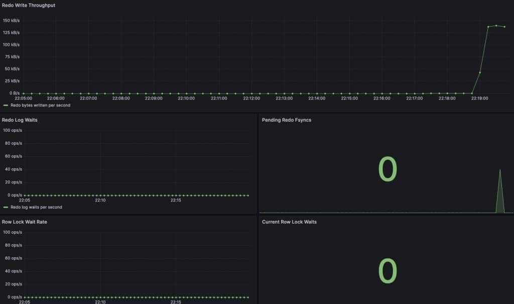The width and height of the screenshot is (514, 304).
Task: Click the '22:12:00' time axis label
Action: [x=251, y=98]
